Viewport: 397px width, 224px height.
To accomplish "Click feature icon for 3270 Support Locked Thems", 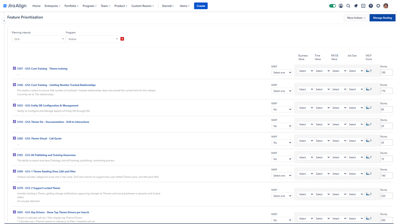I will click(14, 188).
